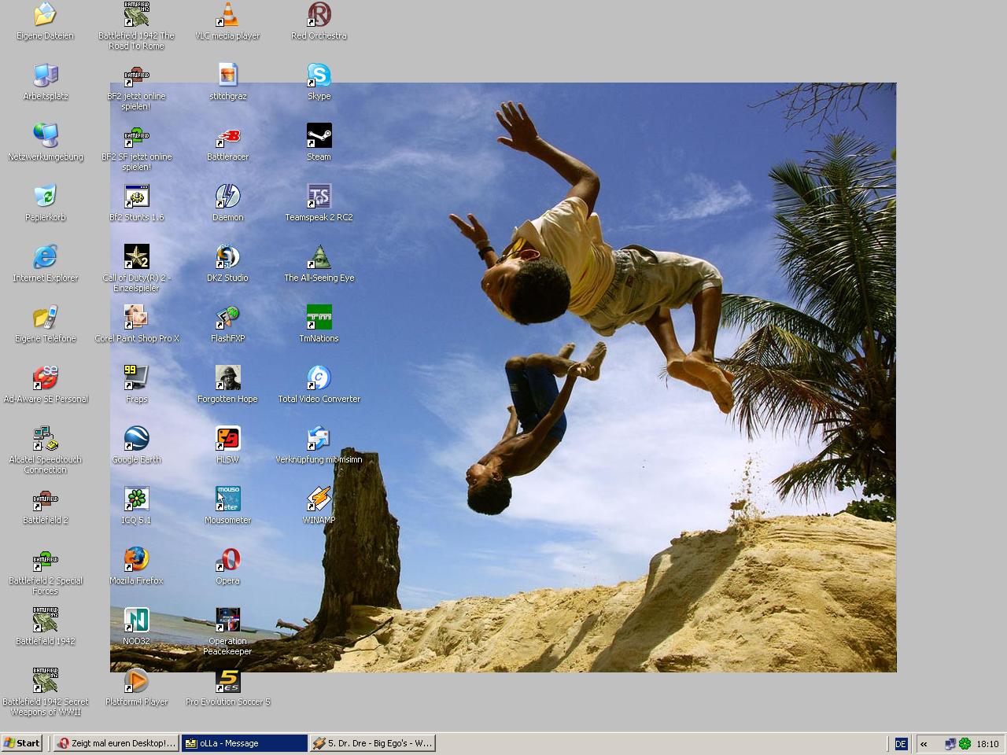The height and width of the screenshot is (755, 1007).
Task: Click the Eigene Telefone folder icon
Action: click(46, 317)
